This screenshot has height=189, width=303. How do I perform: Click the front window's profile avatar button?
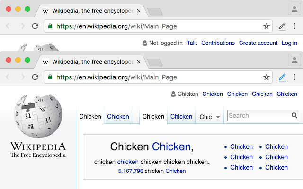pos(294,60)
